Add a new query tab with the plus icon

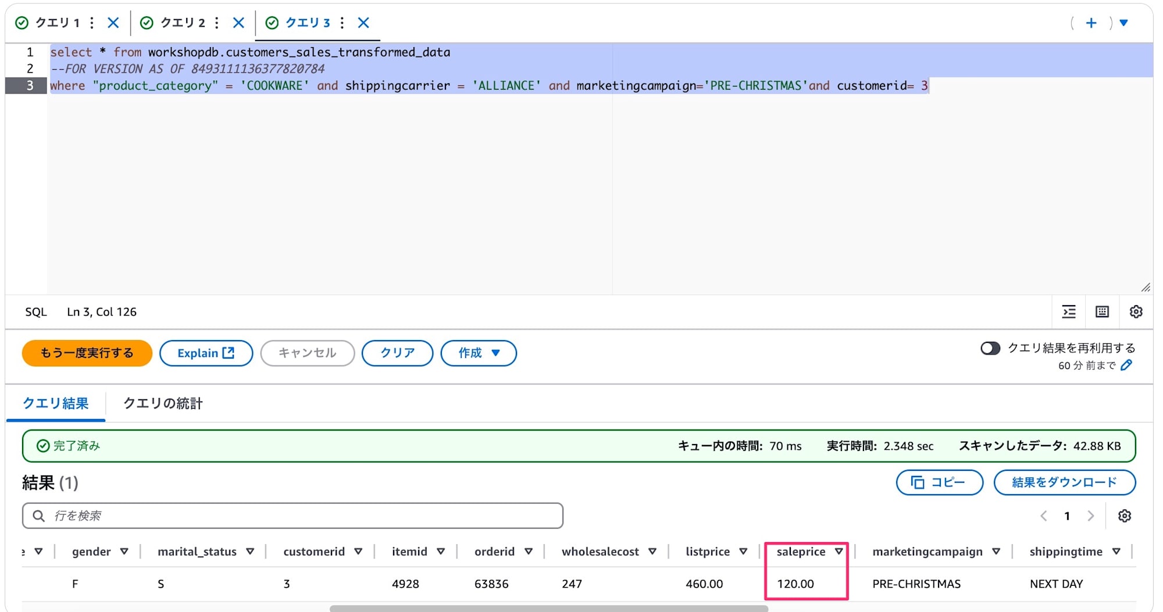tap(1091, 23)
